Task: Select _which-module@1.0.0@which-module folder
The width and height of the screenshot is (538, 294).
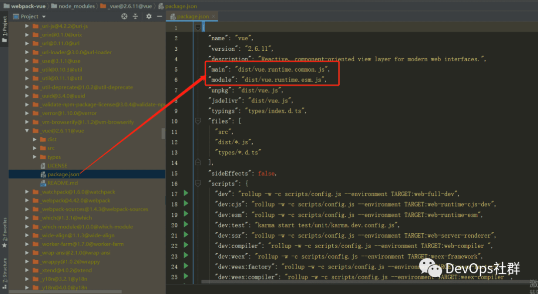Action: [87, 227]
